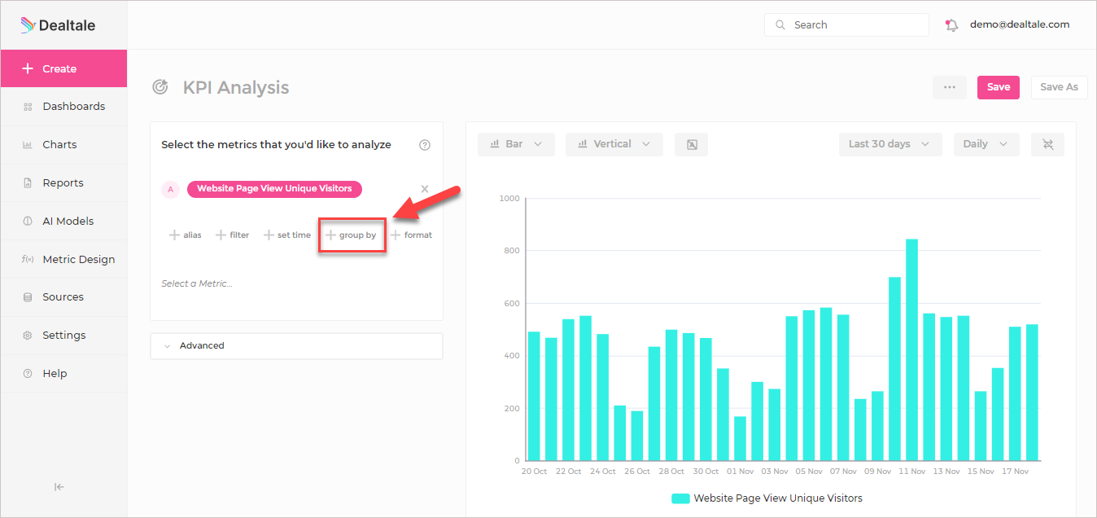Click the notification bell icon
The image size is (1097, 518).
tap(951, 25)
